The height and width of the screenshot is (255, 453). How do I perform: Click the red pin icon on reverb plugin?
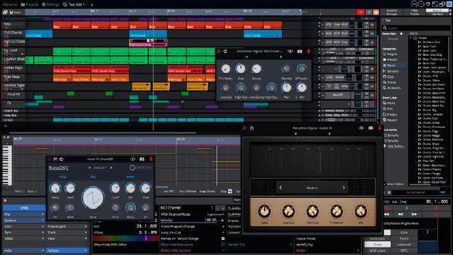coord(308,52)
